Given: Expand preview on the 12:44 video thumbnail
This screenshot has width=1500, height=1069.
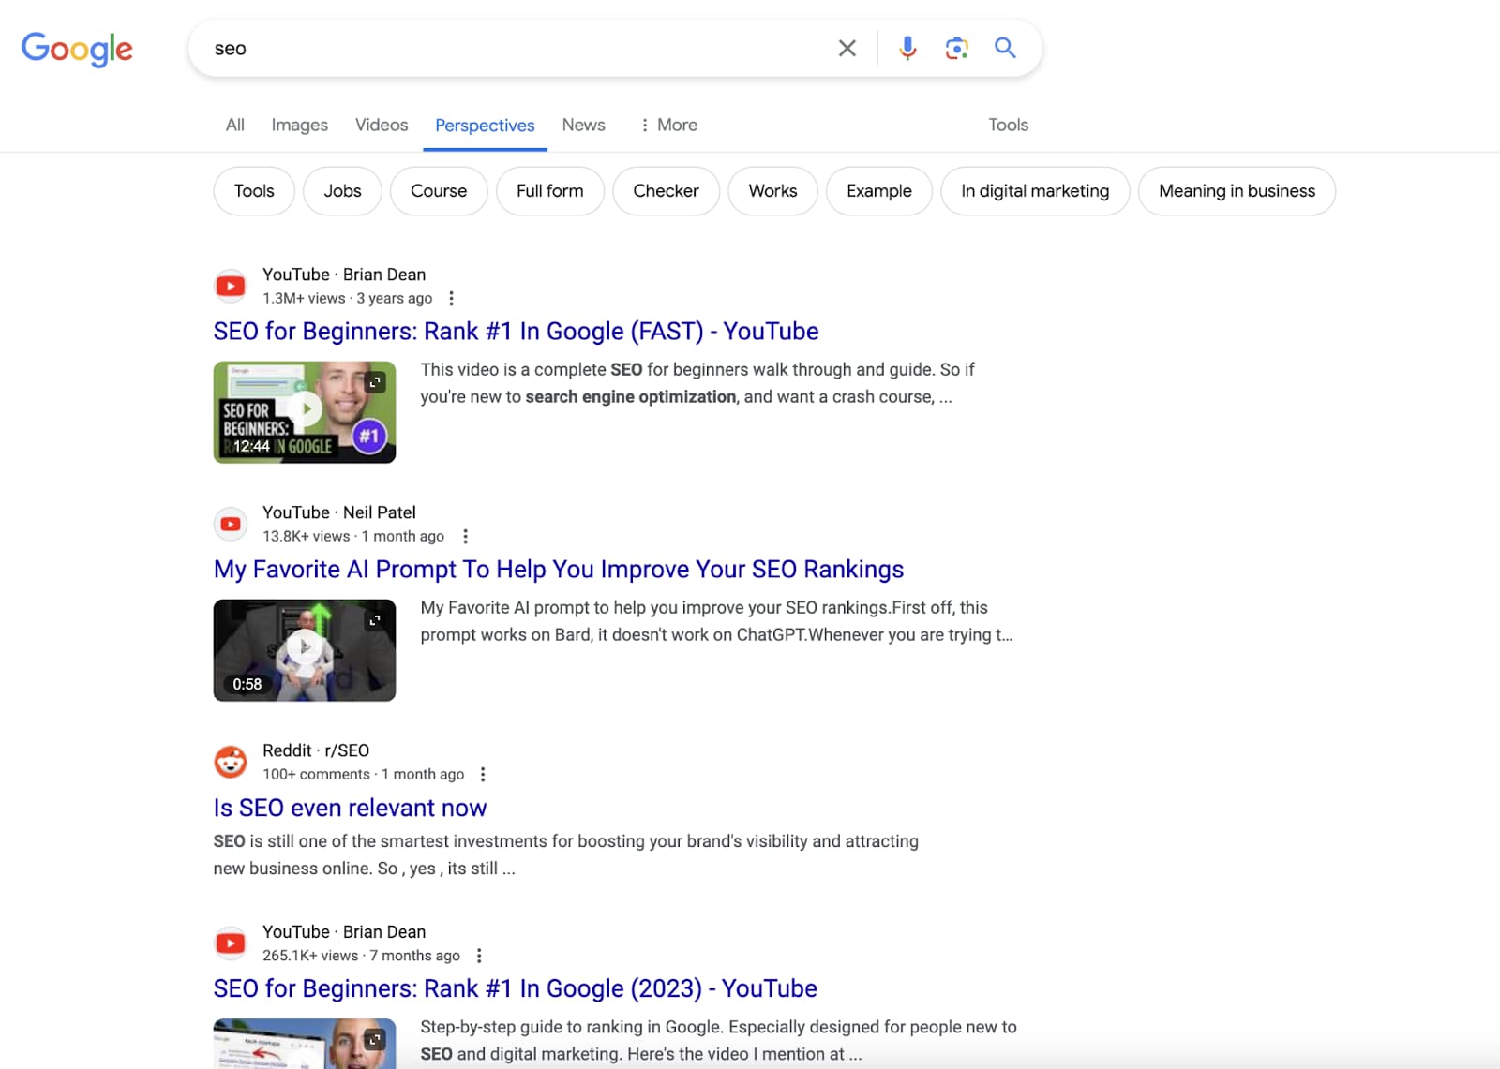Looking at the screenshot, I should [375, 382].
